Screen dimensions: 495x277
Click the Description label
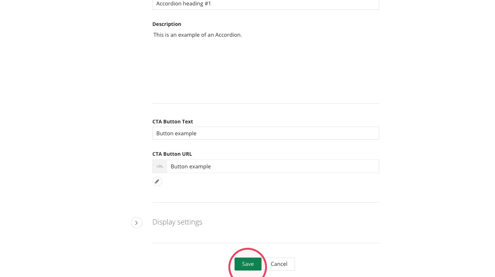tap(167, 24)
